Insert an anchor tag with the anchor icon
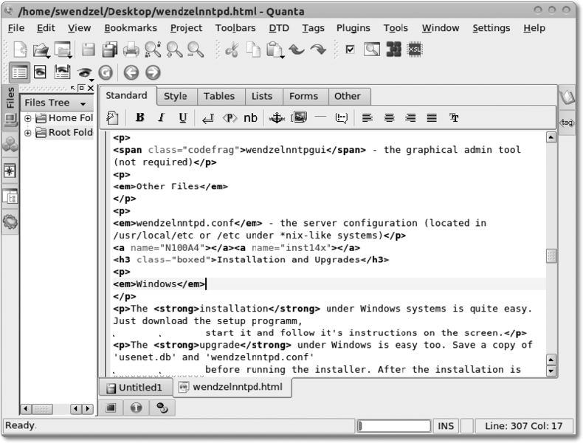Screen dimensions: 583x443 pyautogui.click(x=275, y=117)
